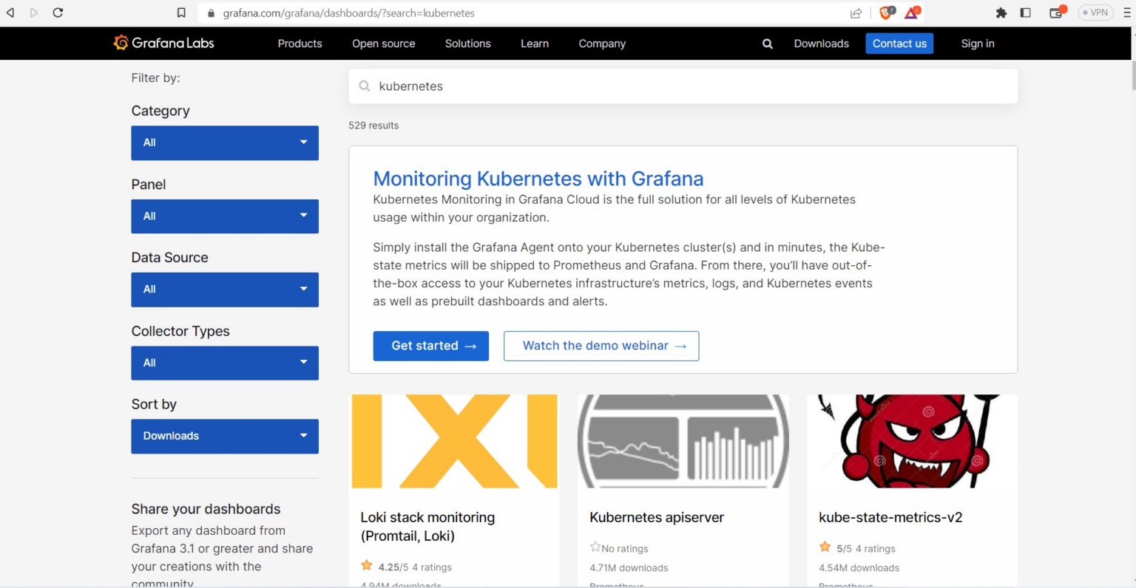Click the reading list sidebar icon
Viewport: 1136px width, 588px height.
click(x=1024, y=13)
